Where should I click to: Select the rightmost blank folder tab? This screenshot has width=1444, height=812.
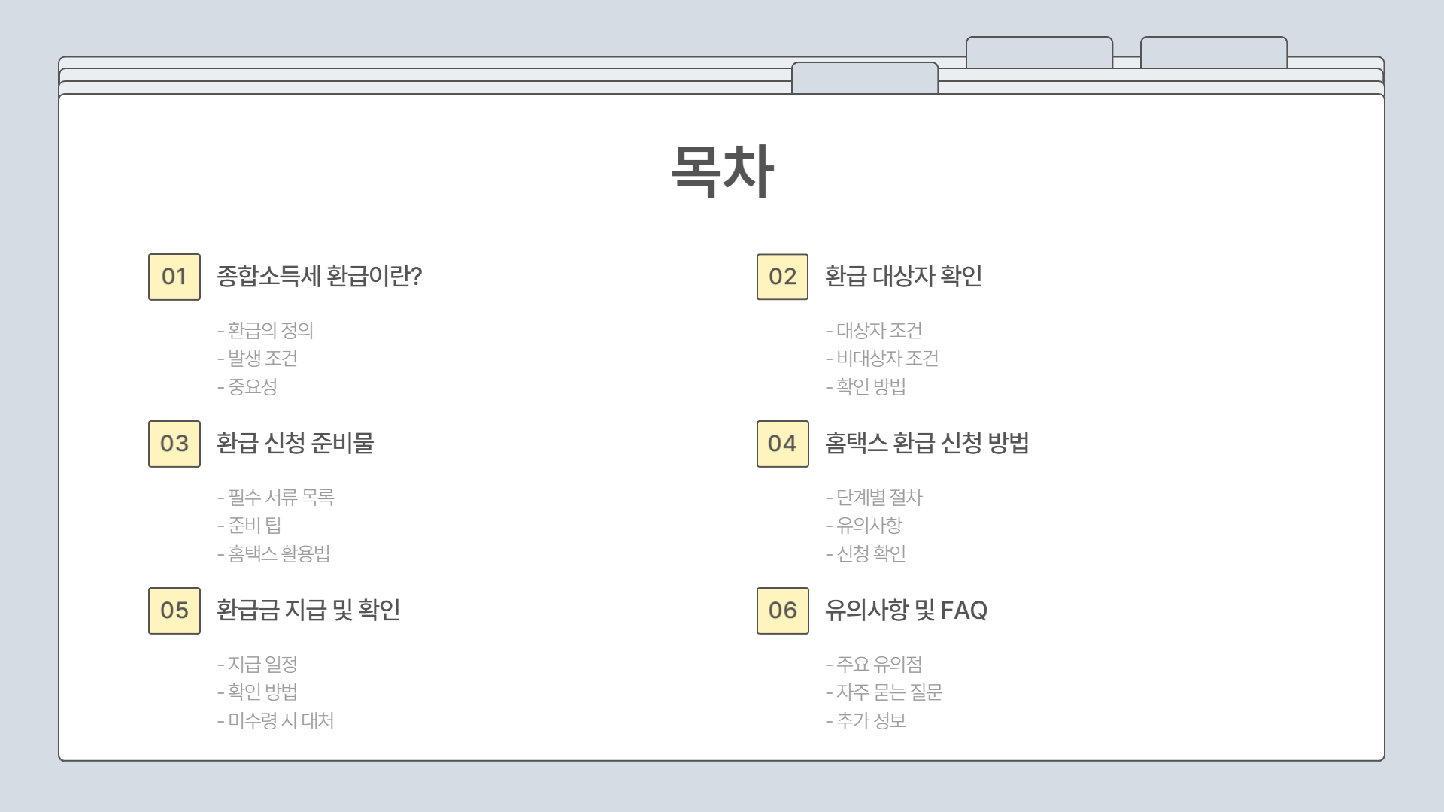[x=1213, y=53]
